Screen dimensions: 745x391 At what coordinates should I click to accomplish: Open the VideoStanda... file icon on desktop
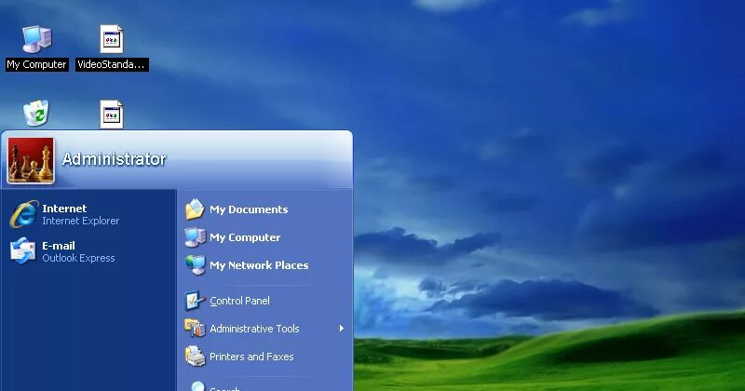pyautogui.click(x=112, y=39)
